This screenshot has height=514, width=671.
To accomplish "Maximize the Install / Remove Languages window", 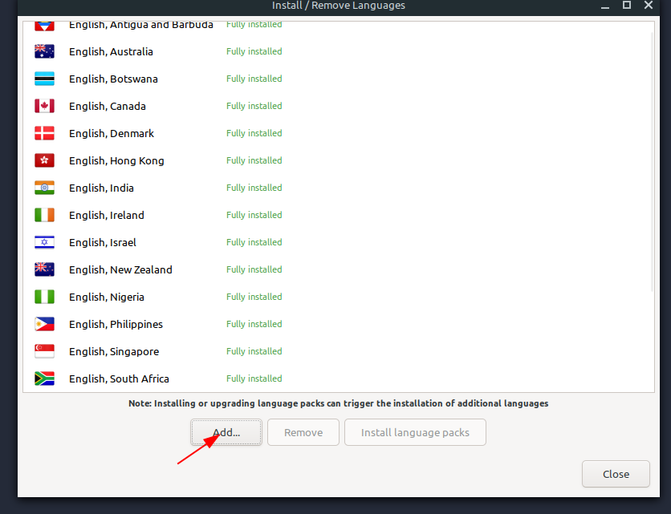I will (627, 5).
